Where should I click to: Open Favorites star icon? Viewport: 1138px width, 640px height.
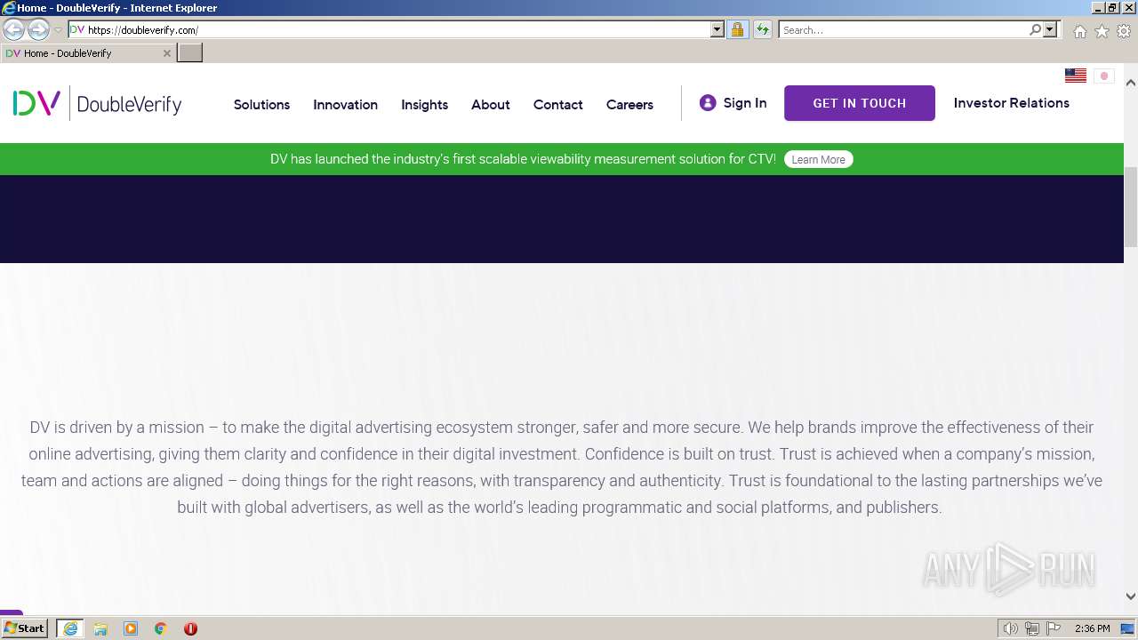[1102, 31]
